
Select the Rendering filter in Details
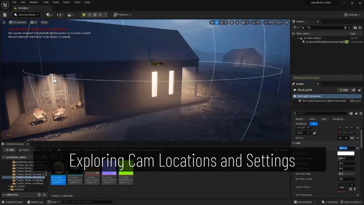[338, 119]
